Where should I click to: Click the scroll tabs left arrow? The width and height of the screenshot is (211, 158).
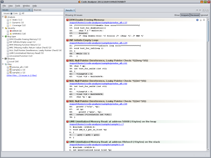(197, 10)
